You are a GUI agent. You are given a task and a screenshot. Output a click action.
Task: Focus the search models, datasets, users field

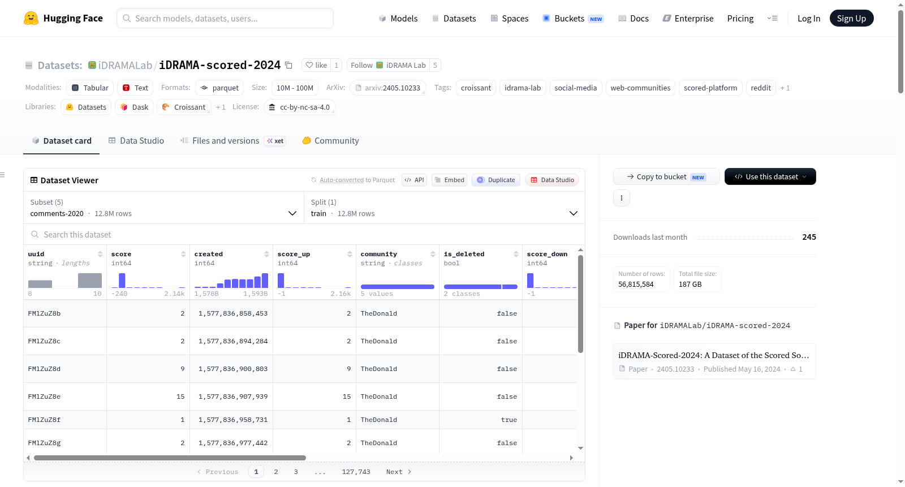(x=225, y=18)
